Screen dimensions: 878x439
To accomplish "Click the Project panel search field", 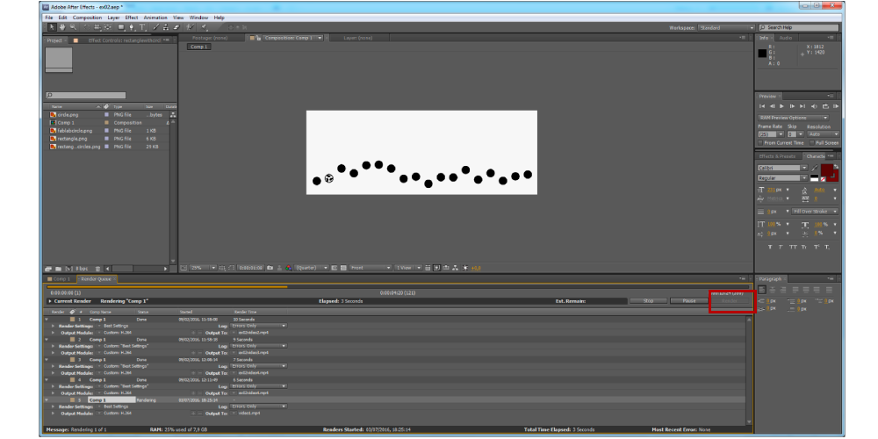I will [x=86, y=95].
